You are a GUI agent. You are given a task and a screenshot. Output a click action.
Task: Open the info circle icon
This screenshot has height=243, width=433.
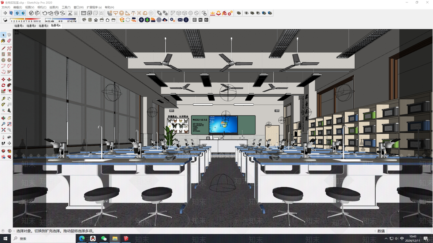pos(186,20)
